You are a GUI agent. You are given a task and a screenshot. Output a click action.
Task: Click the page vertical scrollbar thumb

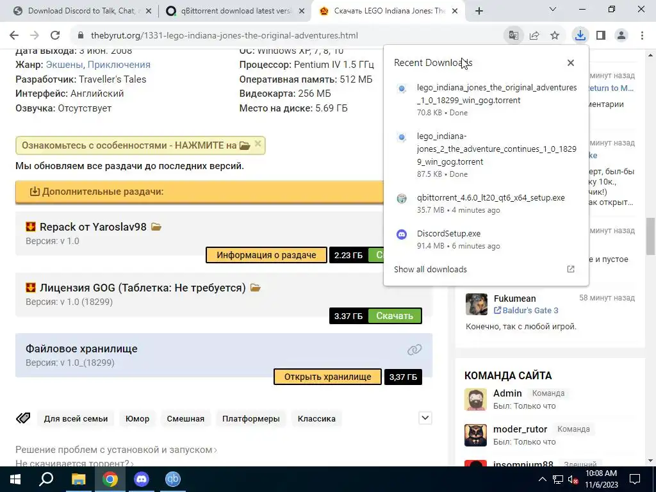coord(651,236)
